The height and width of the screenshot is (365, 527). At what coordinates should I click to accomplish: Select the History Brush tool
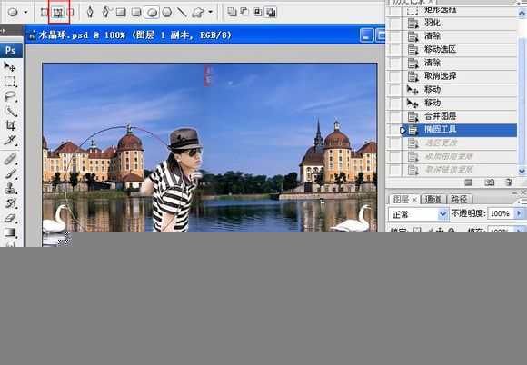pos(10,202)
